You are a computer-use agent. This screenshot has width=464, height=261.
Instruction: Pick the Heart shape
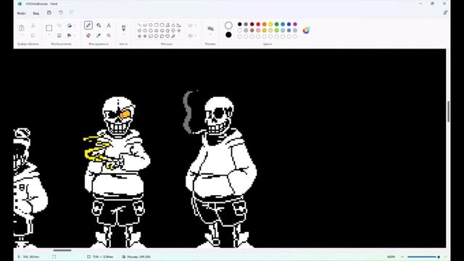click(167, 36)
